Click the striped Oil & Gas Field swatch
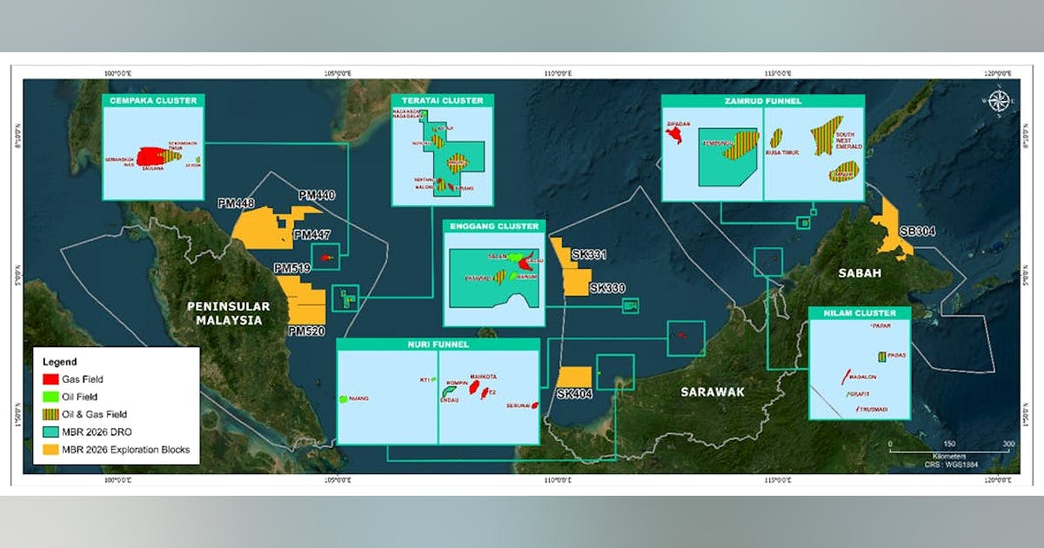The image size is (1044, 548). (50, 415)
